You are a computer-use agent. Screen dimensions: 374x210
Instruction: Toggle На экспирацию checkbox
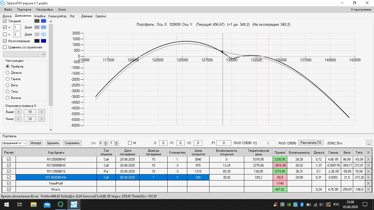[x=5, y=41]
